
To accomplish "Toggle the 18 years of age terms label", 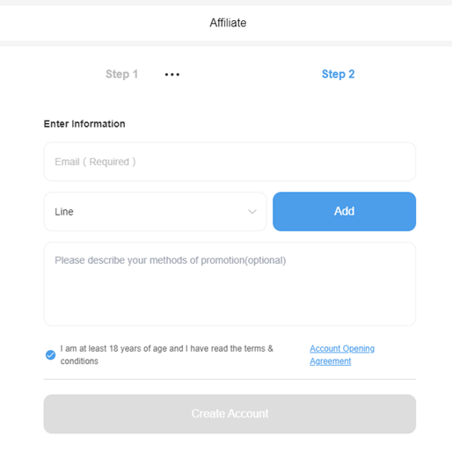I will [x=166, y=354].
